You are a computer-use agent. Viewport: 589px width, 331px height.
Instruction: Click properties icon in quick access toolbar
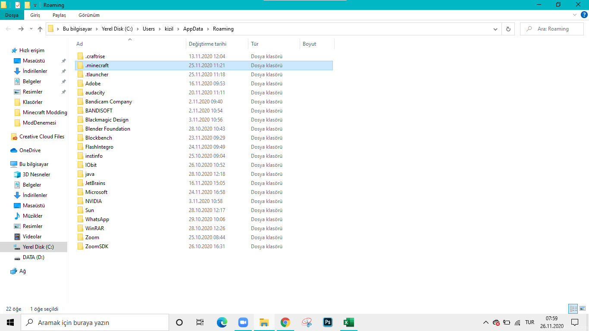pos(18,5)
